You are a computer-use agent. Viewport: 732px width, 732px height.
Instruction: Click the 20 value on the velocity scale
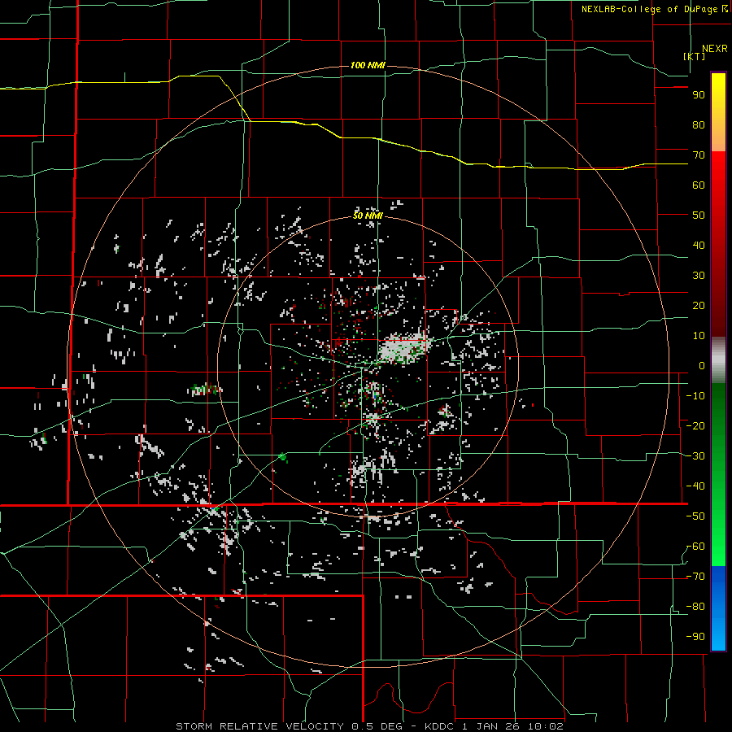pos(699,306)
